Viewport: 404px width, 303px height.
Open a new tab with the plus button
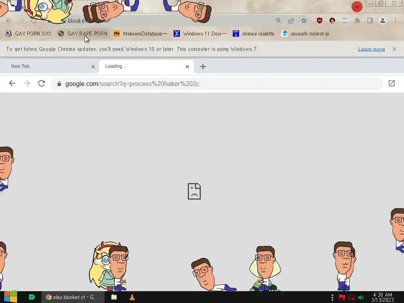pyautogui.click(x=203, y=66)
